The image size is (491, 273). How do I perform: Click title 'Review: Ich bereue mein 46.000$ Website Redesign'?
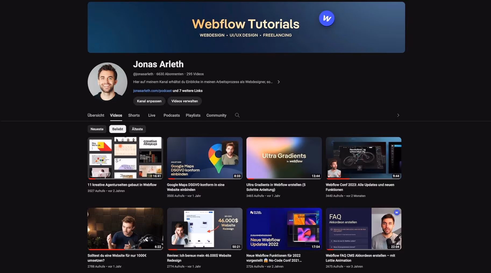tap(199, 258)
